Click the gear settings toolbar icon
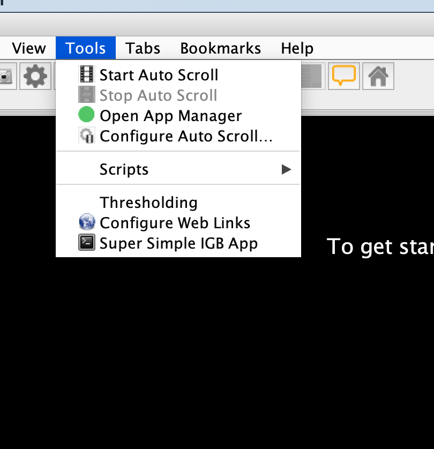This screenshot has width=434, height=449. 35,77
